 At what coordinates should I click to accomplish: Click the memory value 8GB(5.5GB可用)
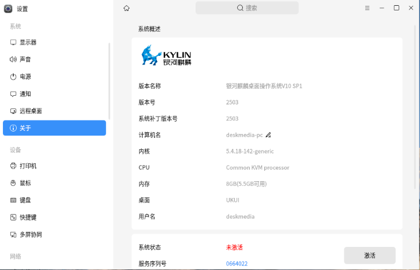[246, 183]
